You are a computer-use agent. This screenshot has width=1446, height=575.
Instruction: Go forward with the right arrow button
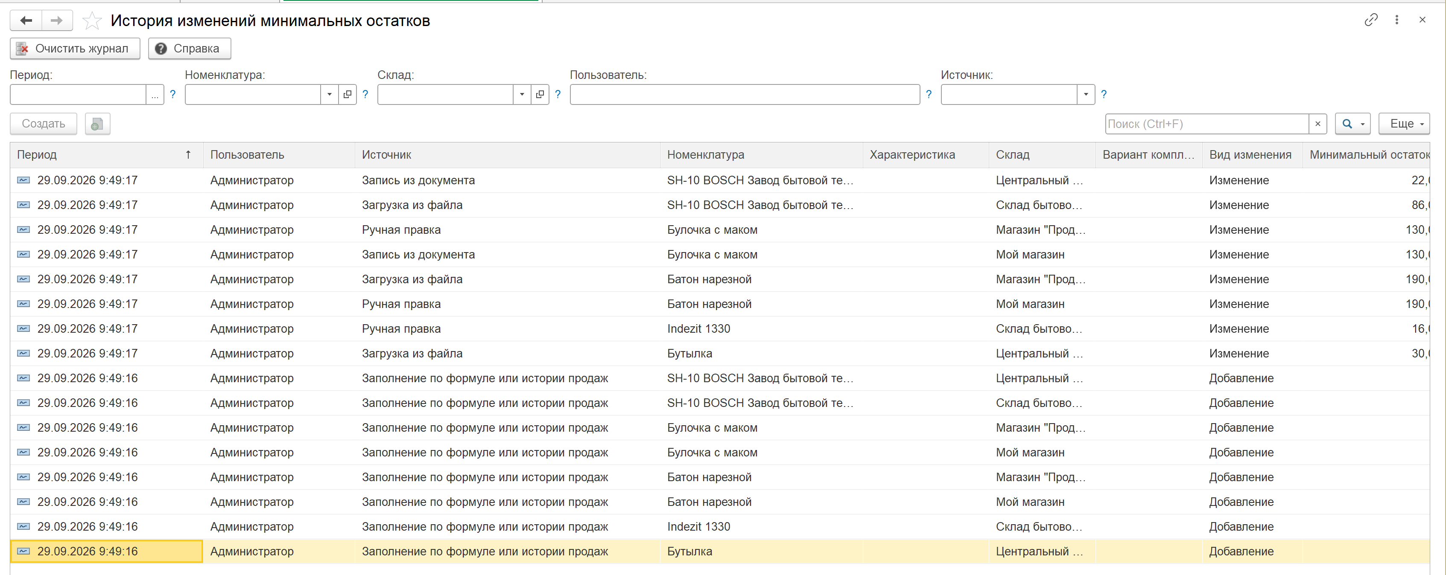[x=57, y=21]
